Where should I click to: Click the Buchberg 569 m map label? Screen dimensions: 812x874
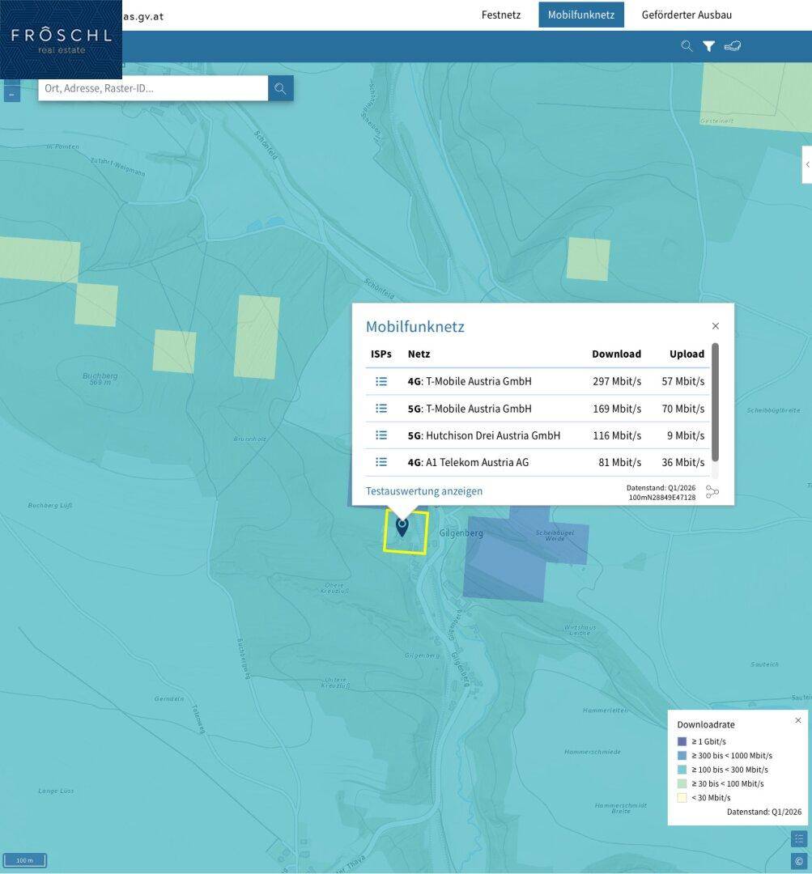(x=100, y=379)
